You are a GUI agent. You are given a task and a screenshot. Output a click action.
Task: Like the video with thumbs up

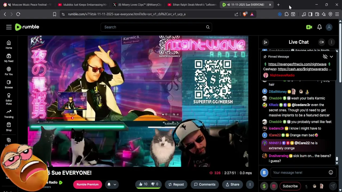click(x=143, y=184)
